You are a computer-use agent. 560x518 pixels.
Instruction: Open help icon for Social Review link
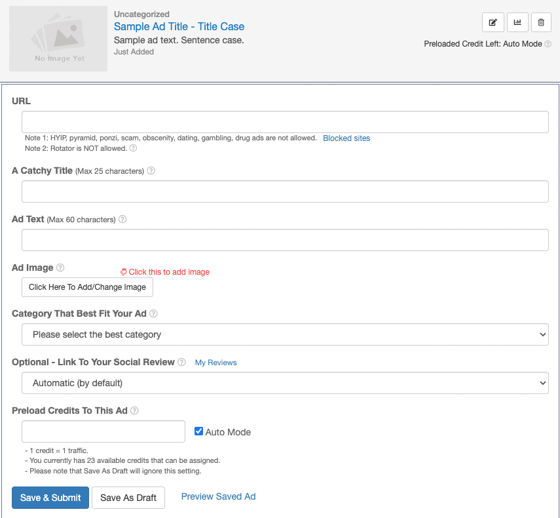tap(181, 362)
